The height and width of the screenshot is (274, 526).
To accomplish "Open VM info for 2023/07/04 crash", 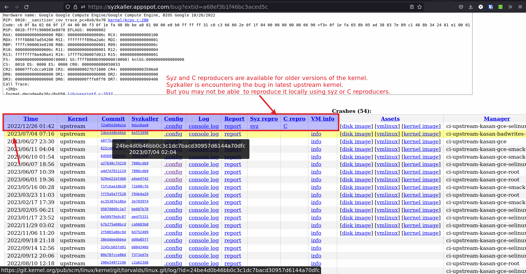I will click(x=316, y=134).
